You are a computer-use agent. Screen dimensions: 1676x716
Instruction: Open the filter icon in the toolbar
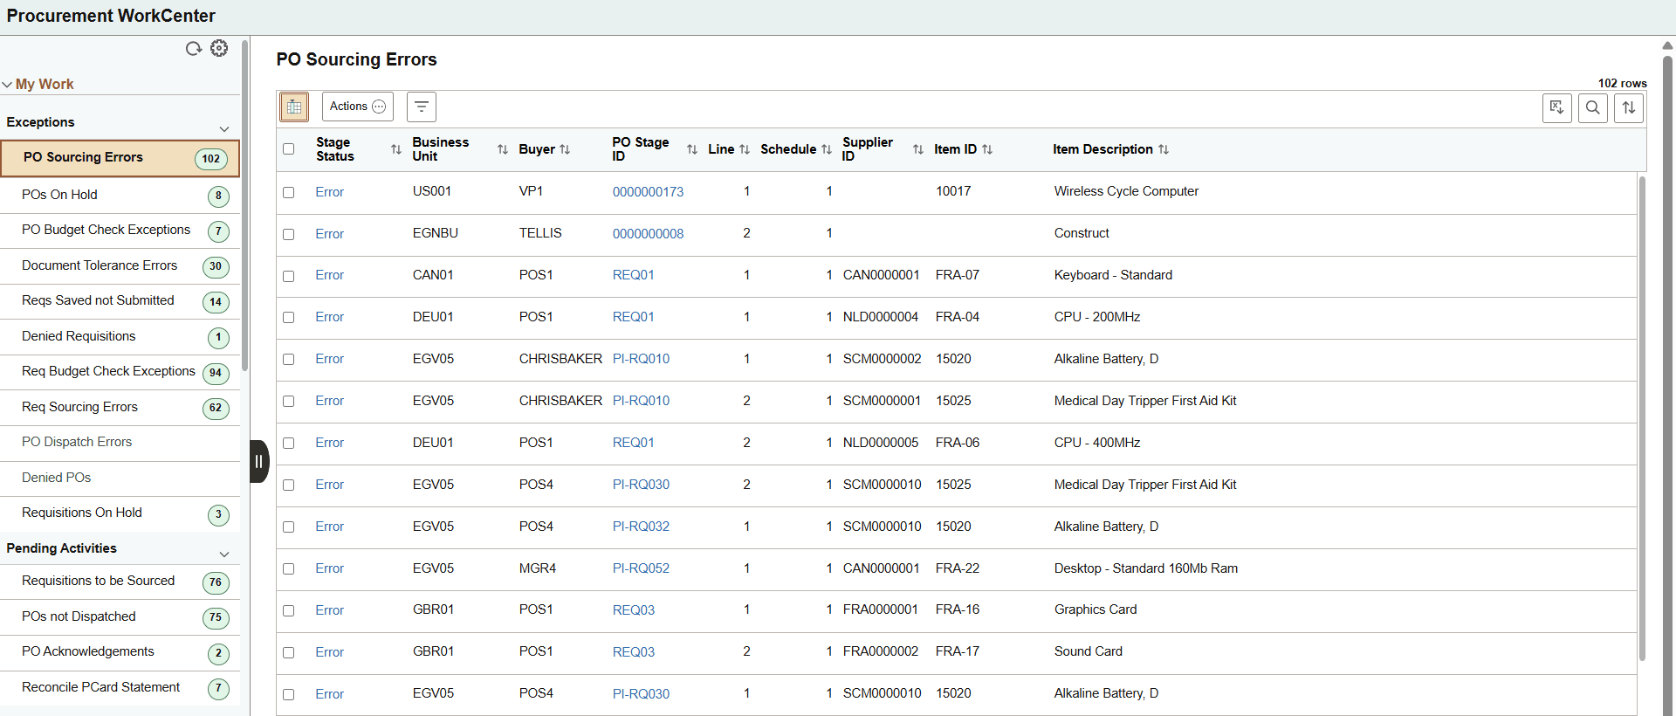tap(422, 107)
